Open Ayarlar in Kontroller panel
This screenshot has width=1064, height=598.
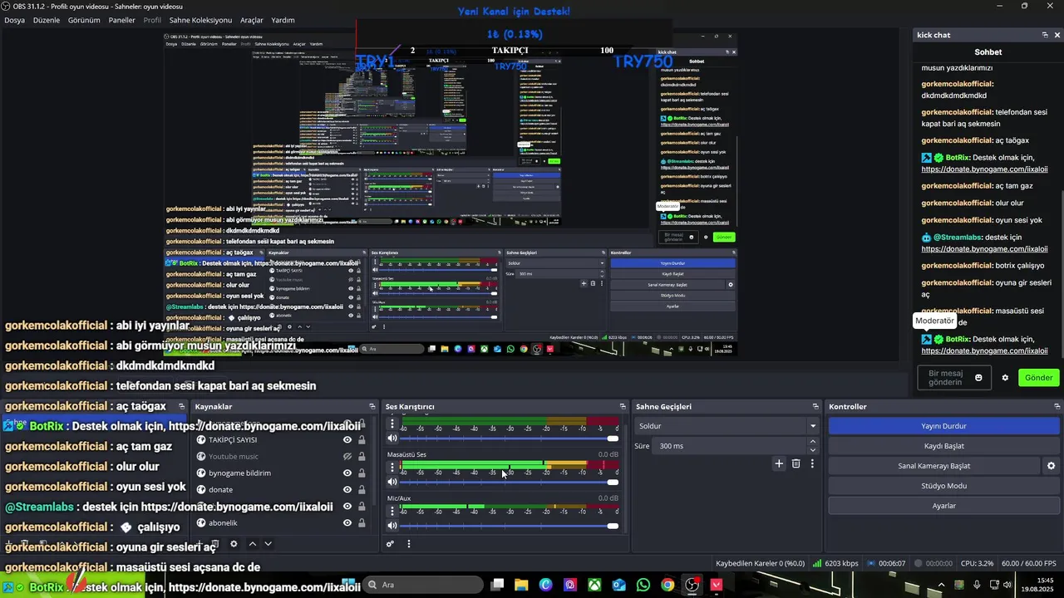[944, 506]
